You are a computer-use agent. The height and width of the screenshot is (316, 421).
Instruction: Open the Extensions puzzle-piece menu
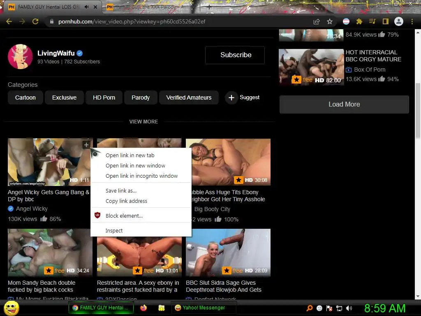coord(359,21)
